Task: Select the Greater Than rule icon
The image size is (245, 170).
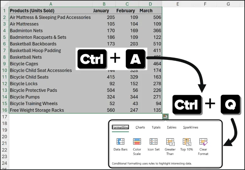Action: pos(170,142)
